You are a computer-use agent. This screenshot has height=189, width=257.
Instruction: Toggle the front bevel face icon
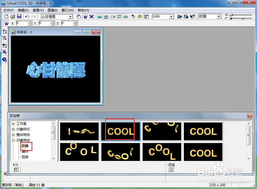point(106,17)
